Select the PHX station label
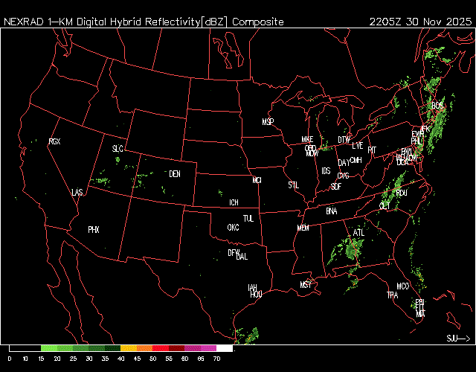 (x=94, y=230)
